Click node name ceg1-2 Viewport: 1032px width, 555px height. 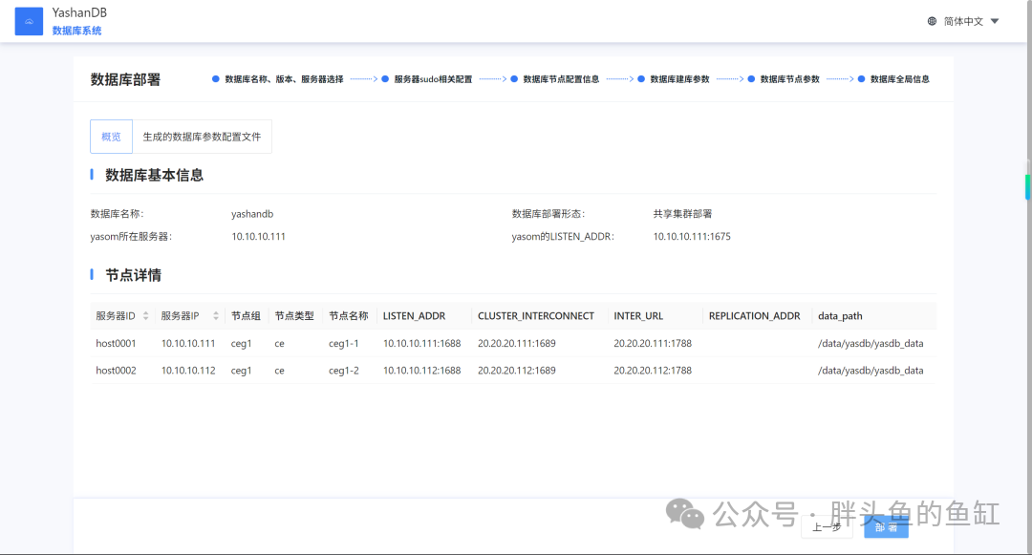[x=344, y=371]
